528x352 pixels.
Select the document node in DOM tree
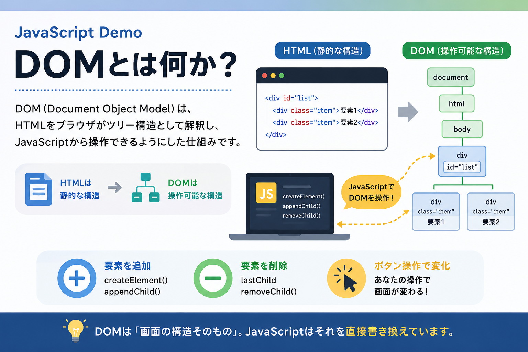click(x=451, y=77)
